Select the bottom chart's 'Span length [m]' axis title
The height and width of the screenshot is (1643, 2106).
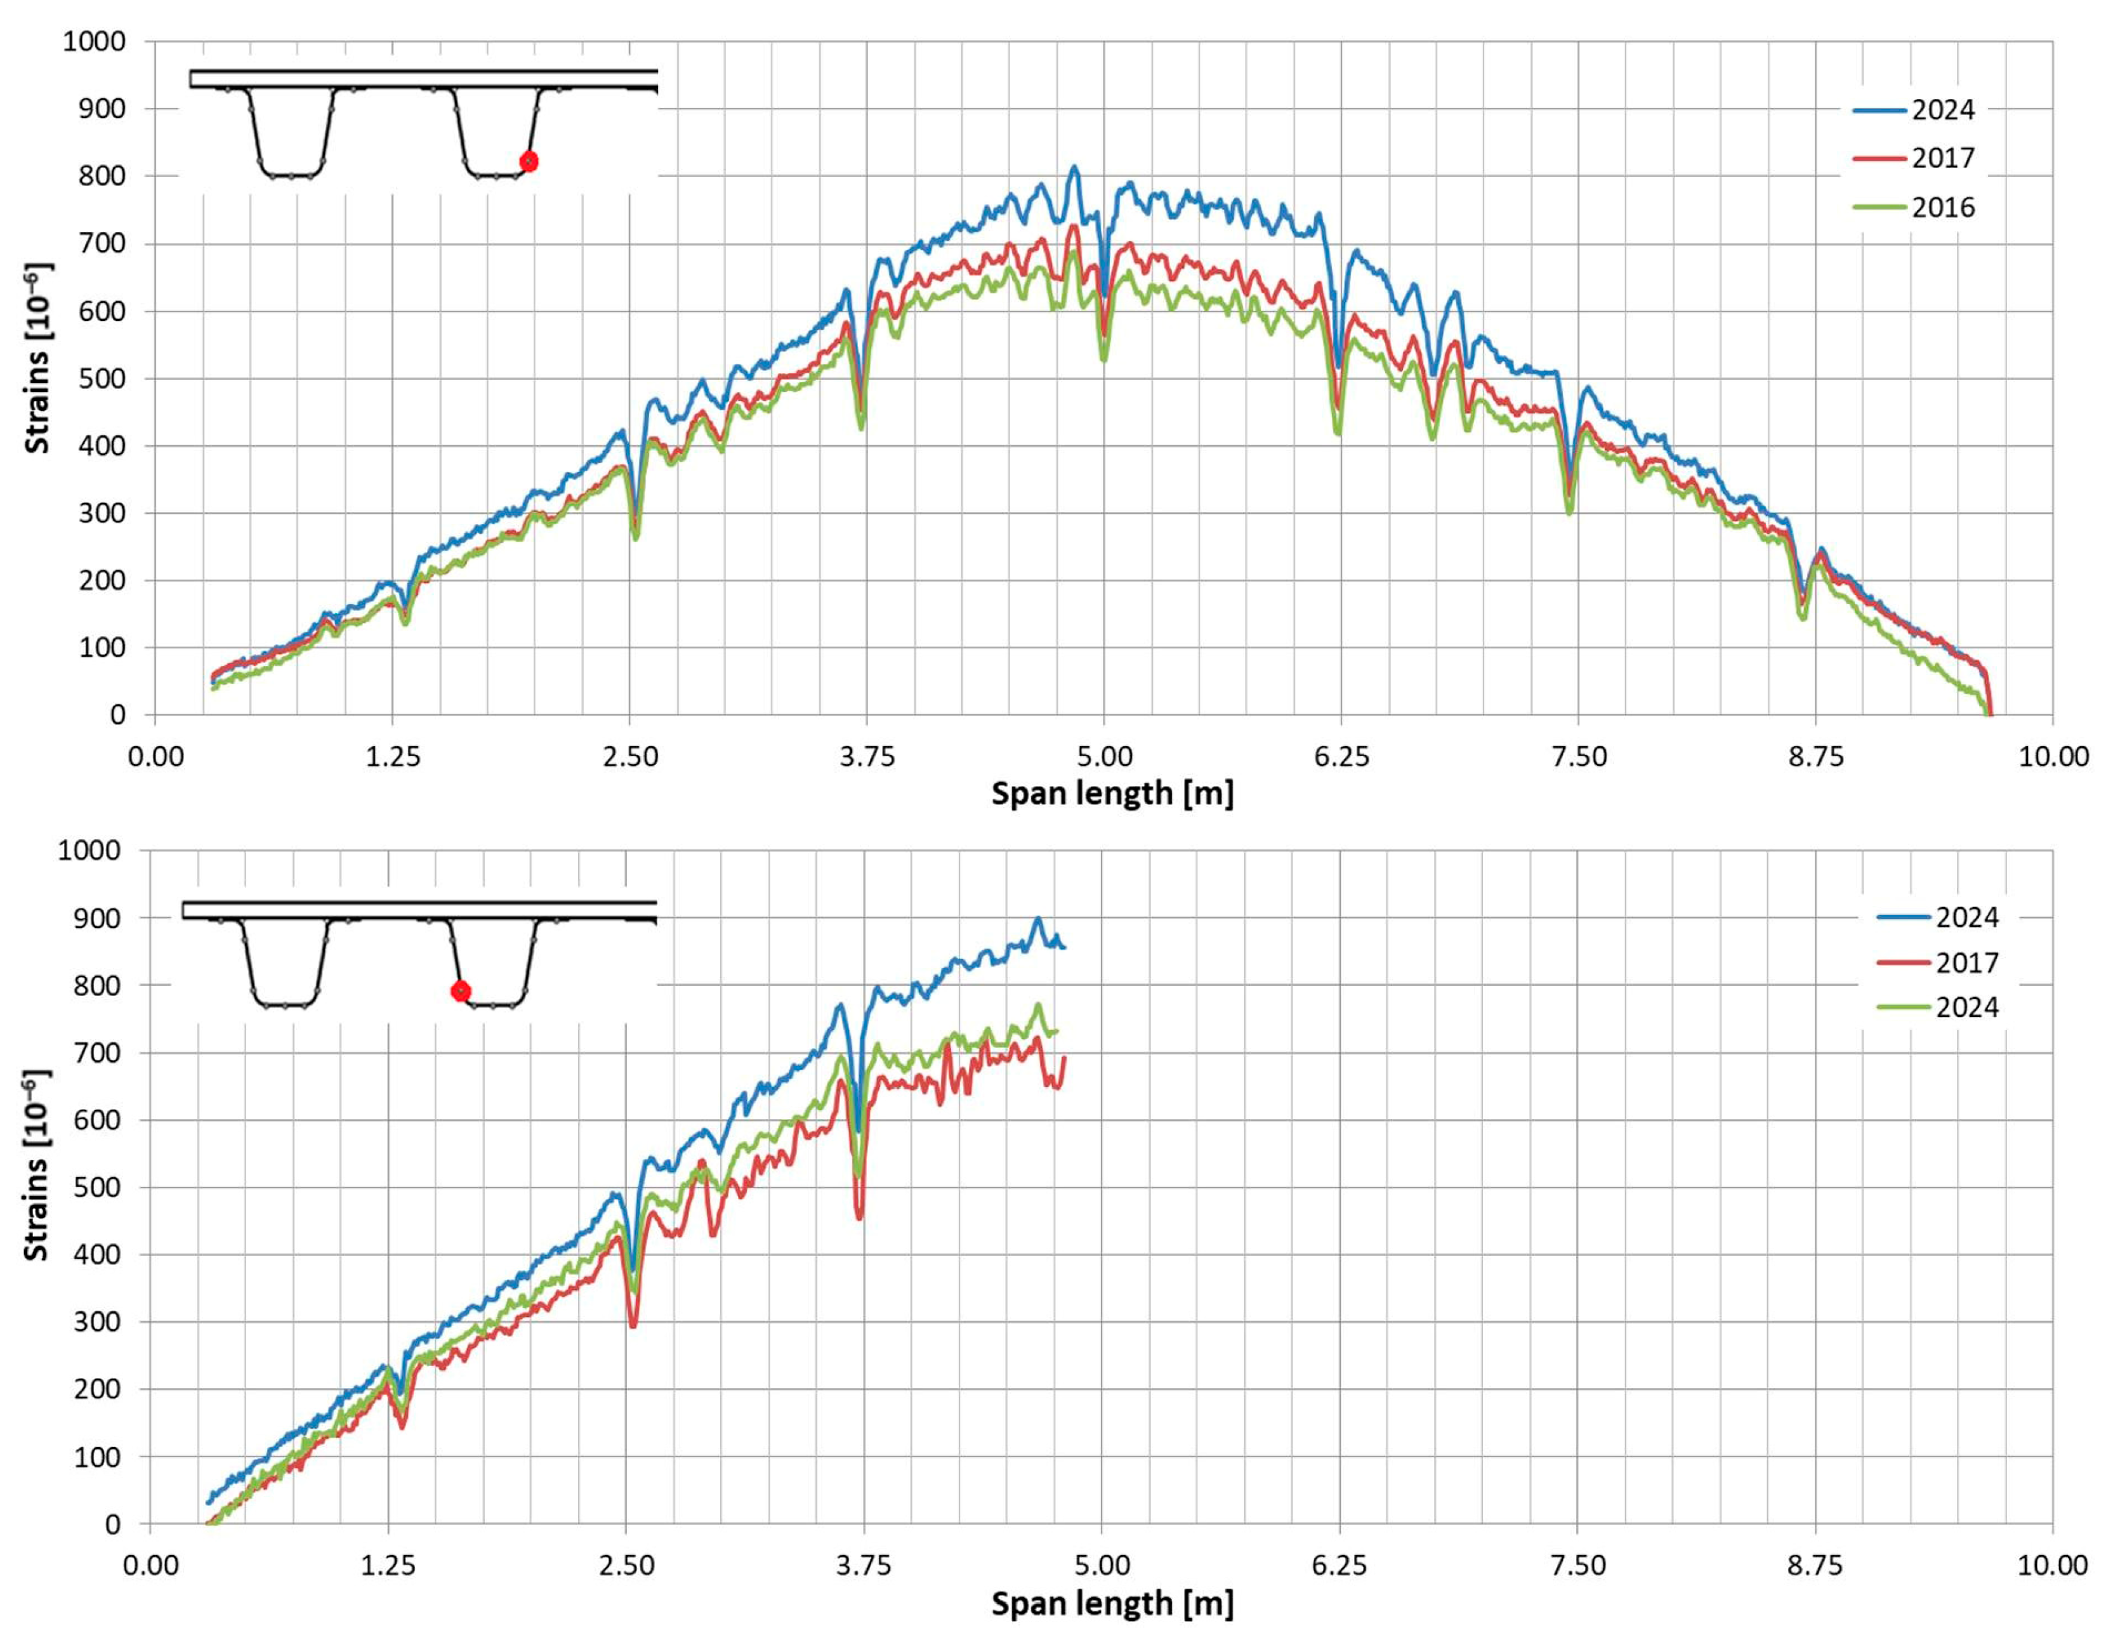tap(1112, 1604)
